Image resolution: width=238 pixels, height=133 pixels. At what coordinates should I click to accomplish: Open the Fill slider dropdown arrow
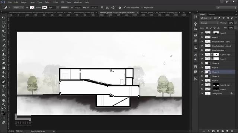(235, 28)
